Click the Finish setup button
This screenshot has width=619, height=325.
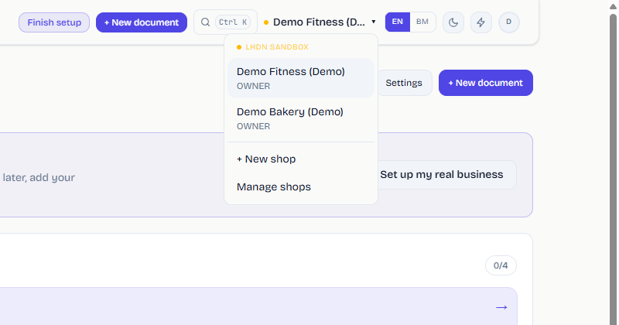click(54, 22)
